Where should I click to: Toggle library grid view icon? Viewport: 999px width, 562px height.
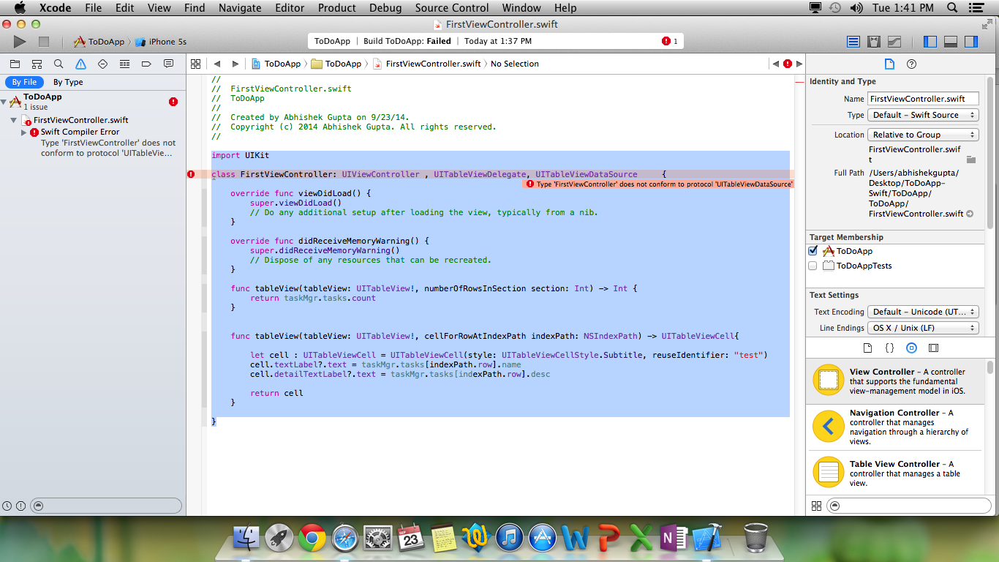pos(817,506)
